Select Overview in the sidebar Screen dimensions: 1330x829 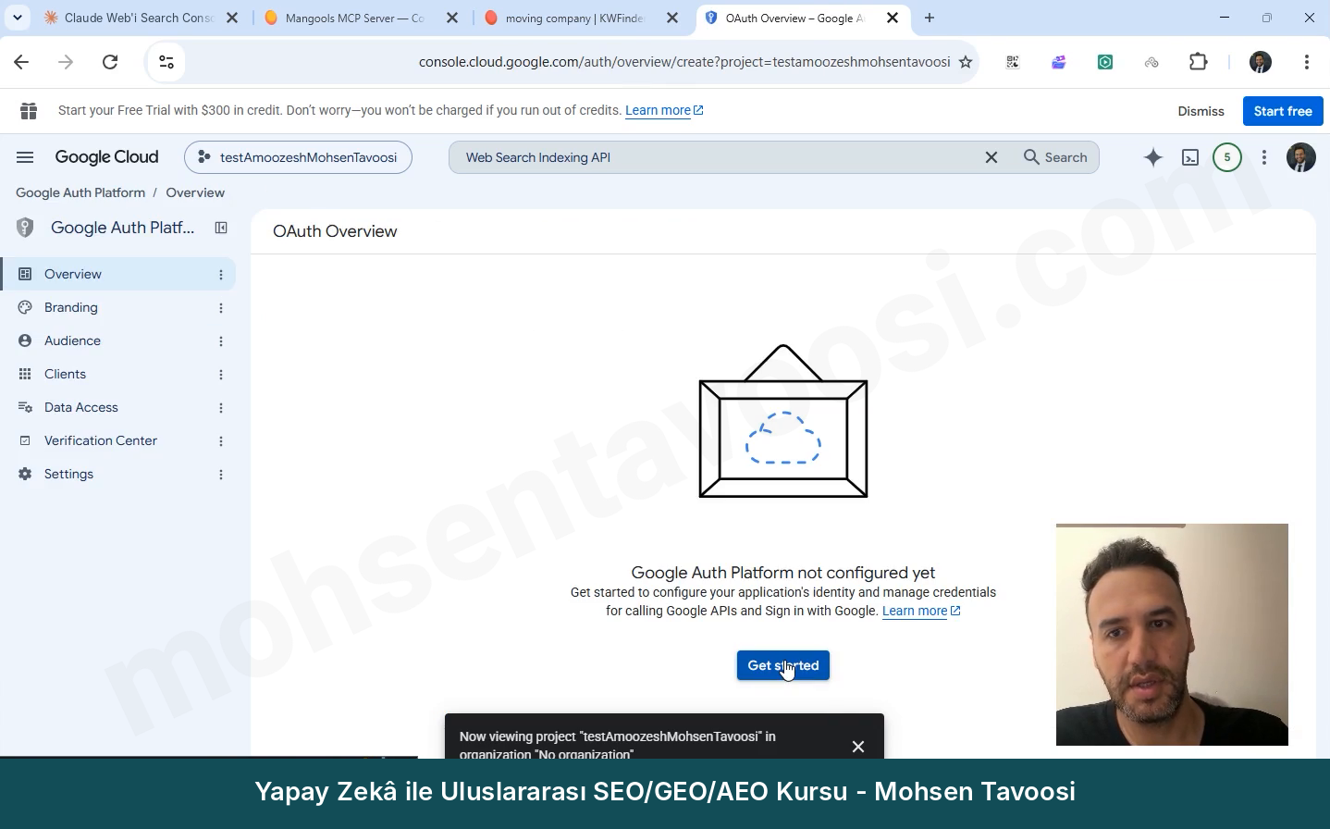pyautogui.click(x=118, y=274)
